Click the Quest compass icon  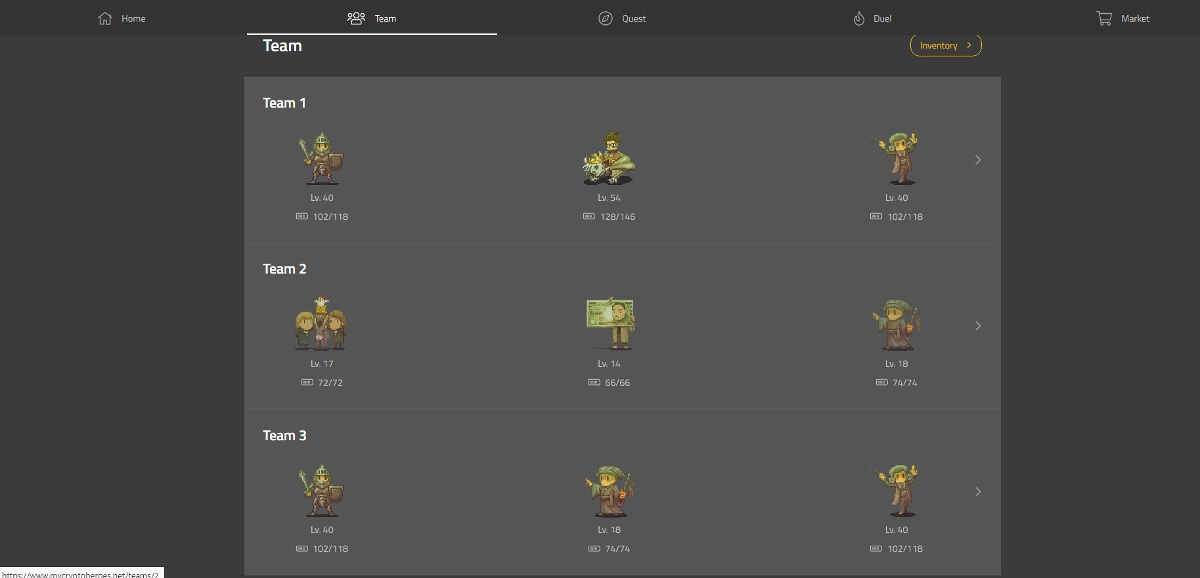pos(606,18)
